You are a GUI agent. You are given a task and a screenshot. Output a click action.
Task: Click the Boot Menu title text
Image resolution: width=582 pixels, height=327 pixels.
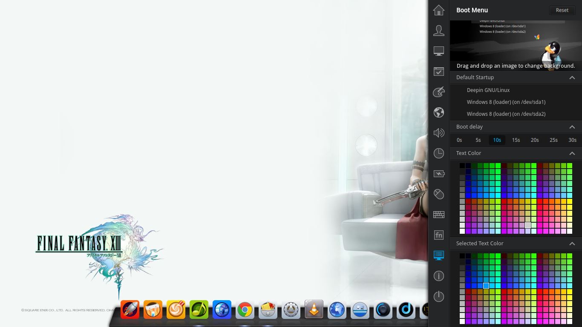pyautogui.click(x=472, y=10)
